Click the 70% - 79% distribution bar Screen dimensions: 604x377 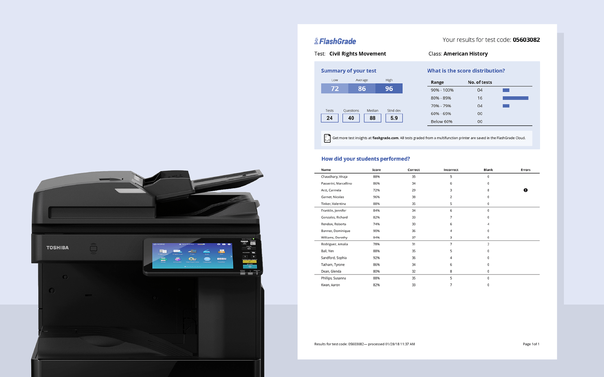pos(506,106)
